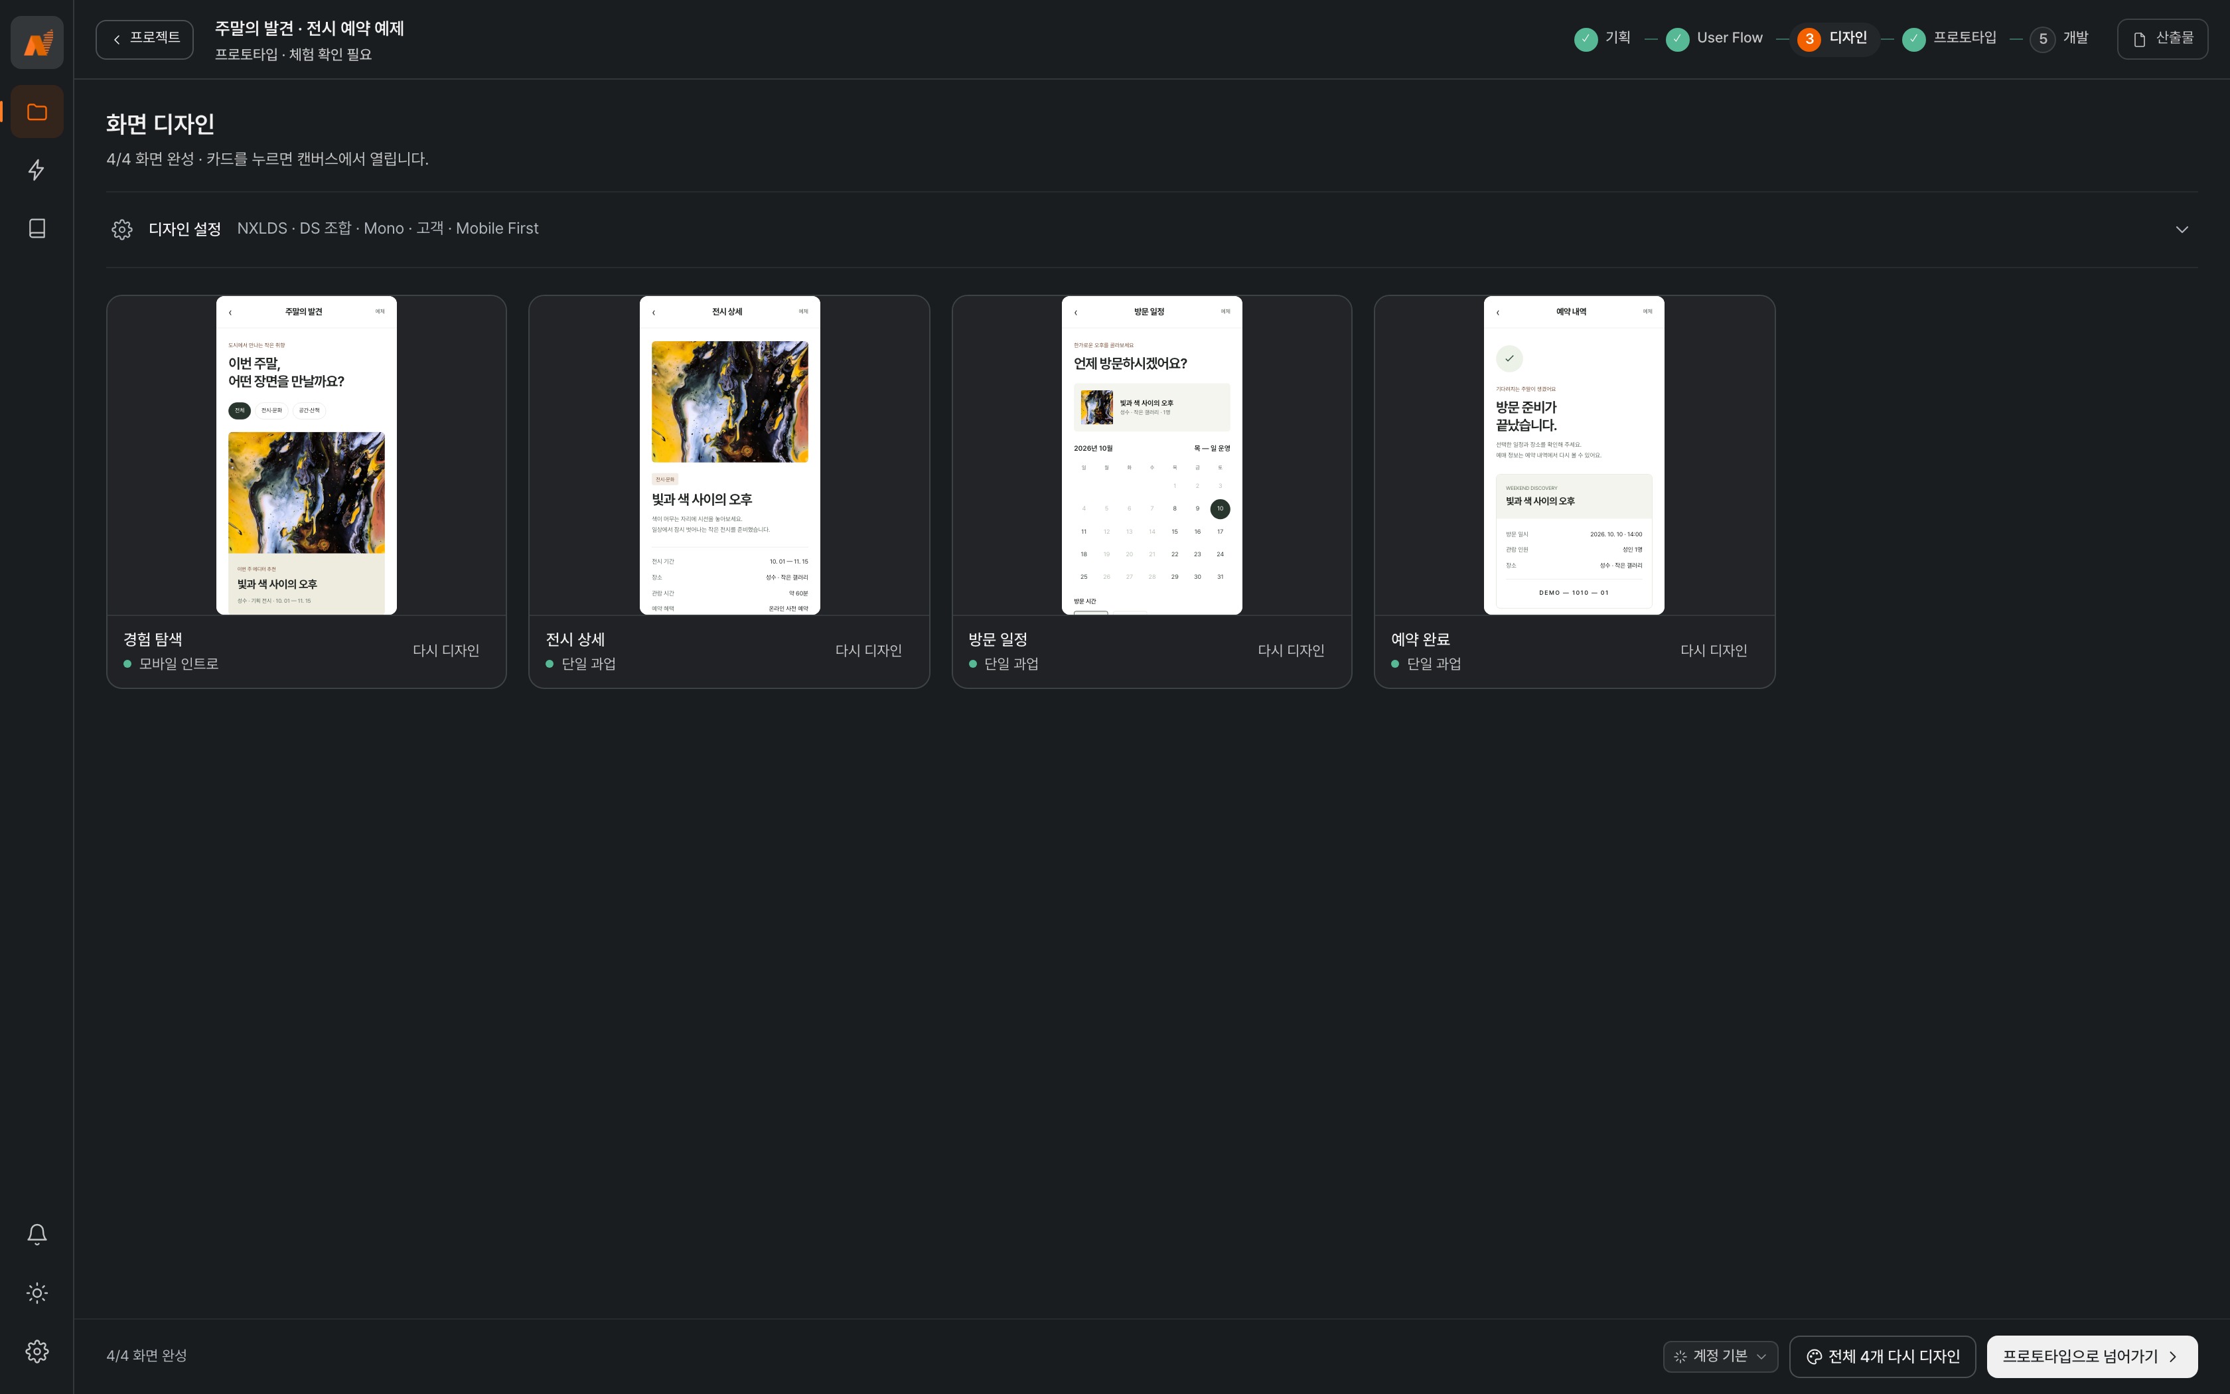Open the 경험 탐색 screen thumbnail

306,455
